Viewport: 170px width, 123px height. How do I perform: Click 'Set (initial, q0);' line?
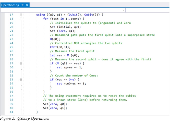point(65,27)
